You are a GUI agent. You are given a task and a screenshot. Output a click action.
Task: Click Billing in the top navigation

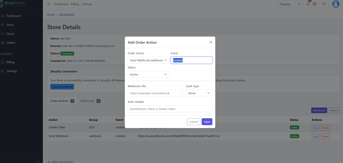[x=75, y=4]
